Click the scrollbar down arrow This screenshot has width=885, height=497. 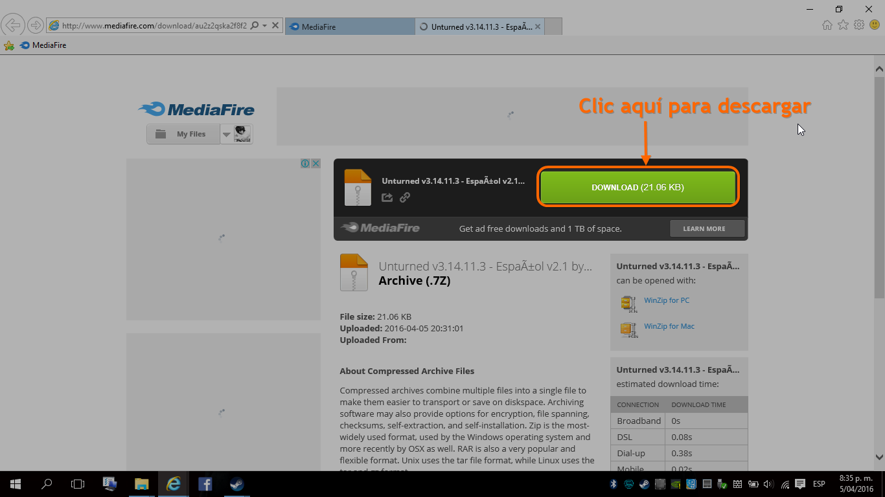(x=879, y=456)
